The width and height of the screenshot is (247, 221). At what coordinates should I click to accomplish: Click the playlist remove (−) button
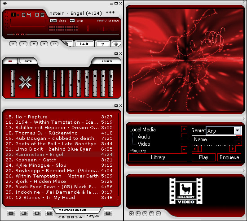[x=37, y=213]
